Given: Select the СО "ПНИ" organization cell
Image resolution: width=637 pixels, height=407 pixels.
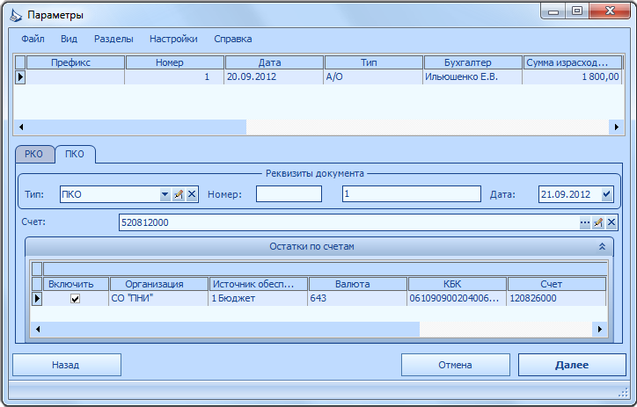Looking at the screenshot, I should coord(158,298).
